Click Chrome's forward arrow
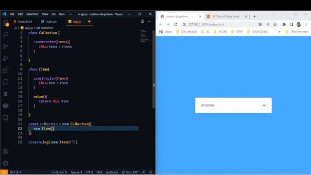This screenshot has width=311, height=175. point(168,24)
